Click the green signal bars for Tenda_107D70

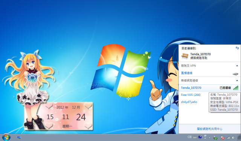[236, 88]
